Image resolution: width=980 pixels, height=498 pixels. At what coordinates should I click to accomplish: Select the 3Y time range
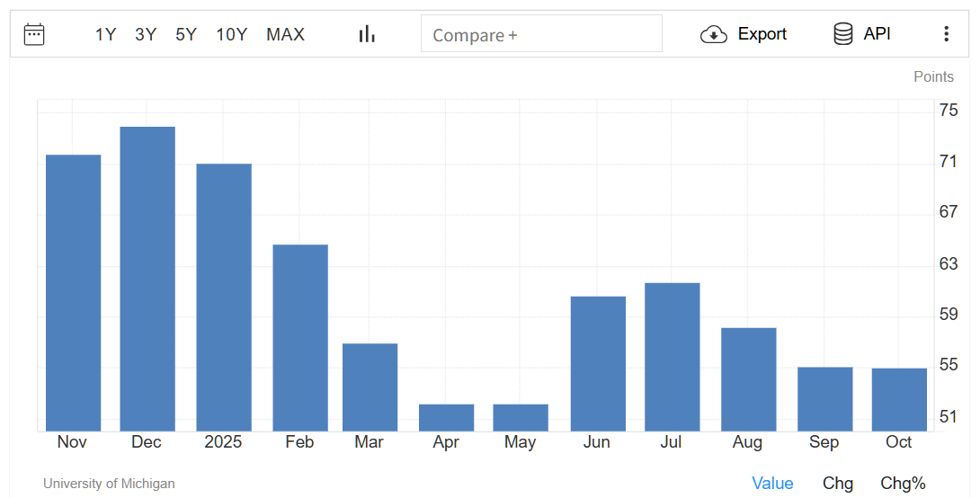(x=146, y=34)
